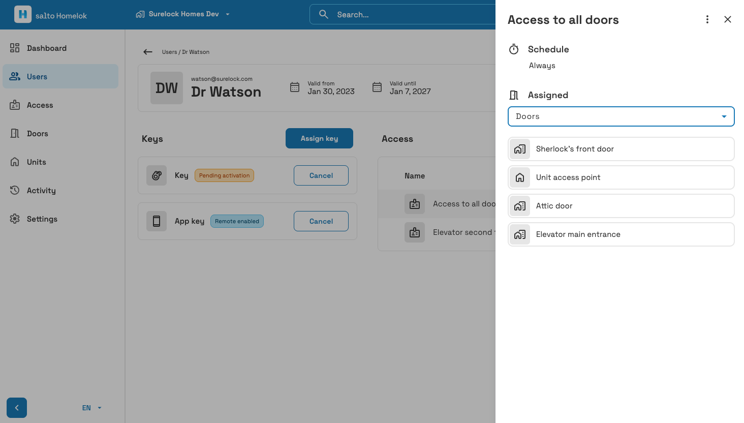Click the Elevator main entrance icon
744x423 pixels.
[x=520, y=234]
